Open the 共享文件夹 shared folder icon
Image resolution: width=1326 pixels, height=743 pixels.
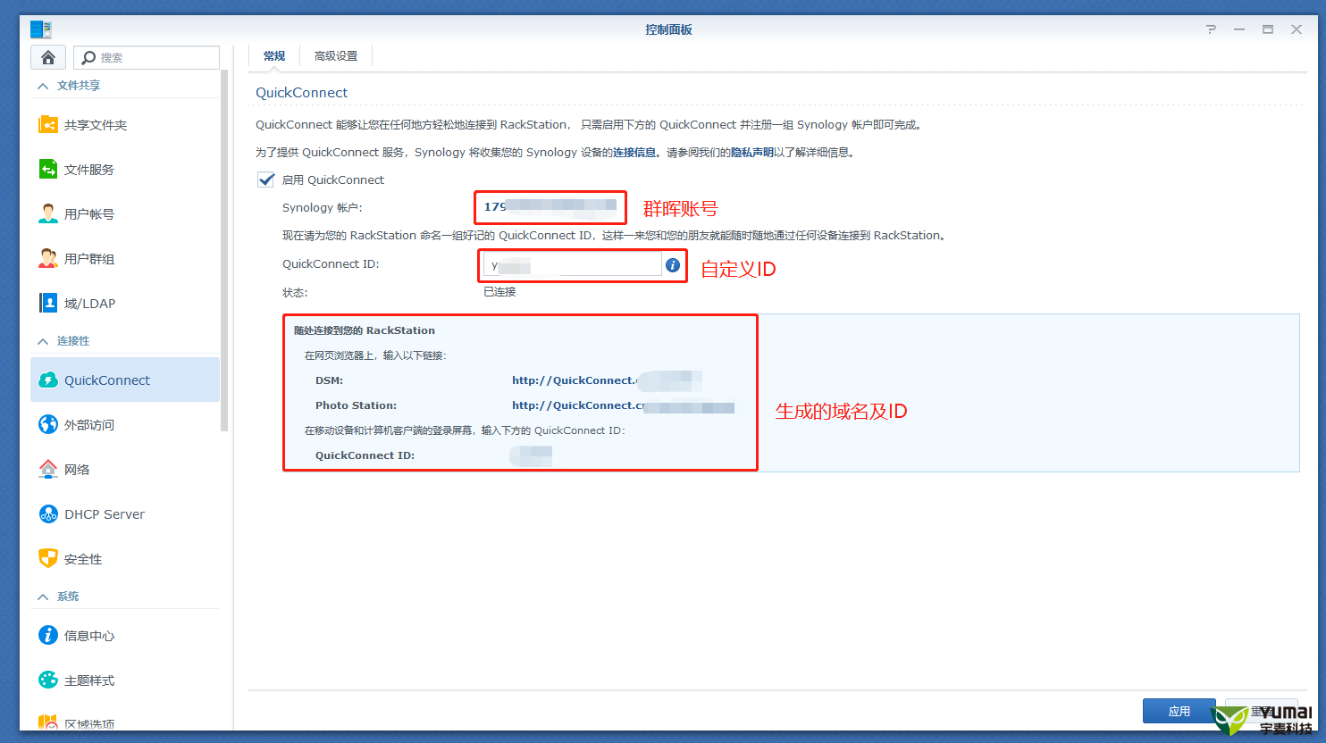[48, 124]
